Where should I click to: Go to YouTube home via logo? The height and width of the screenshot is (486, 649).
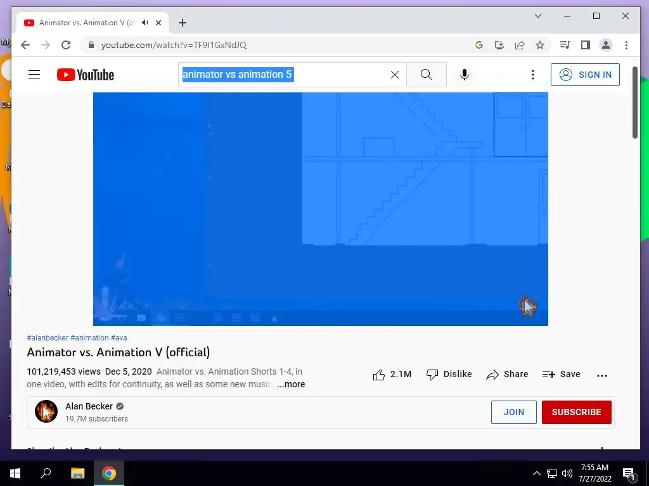point(86,75)
